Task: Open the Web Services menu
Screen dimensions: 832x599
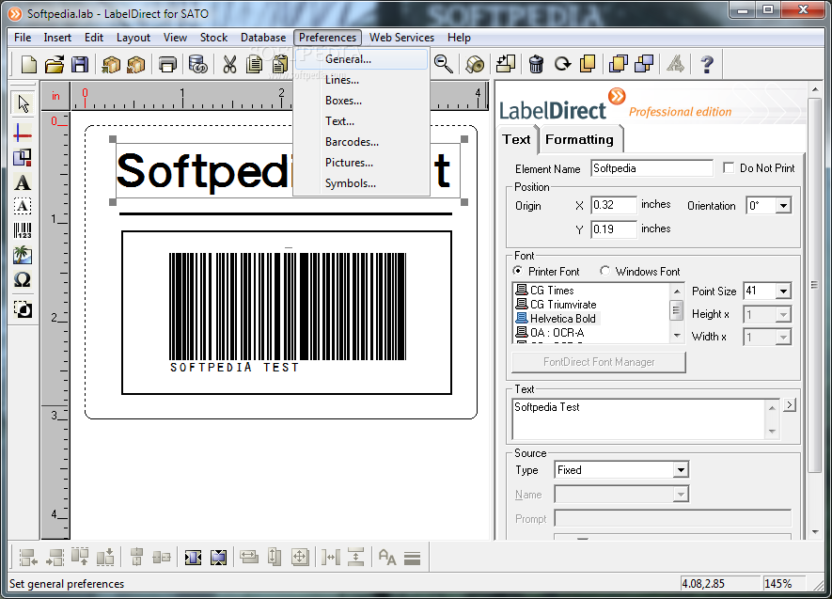Action: (401, 37)
